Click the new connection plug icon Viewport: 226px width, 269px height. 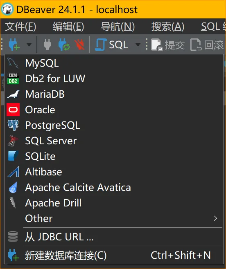point(14,45)
